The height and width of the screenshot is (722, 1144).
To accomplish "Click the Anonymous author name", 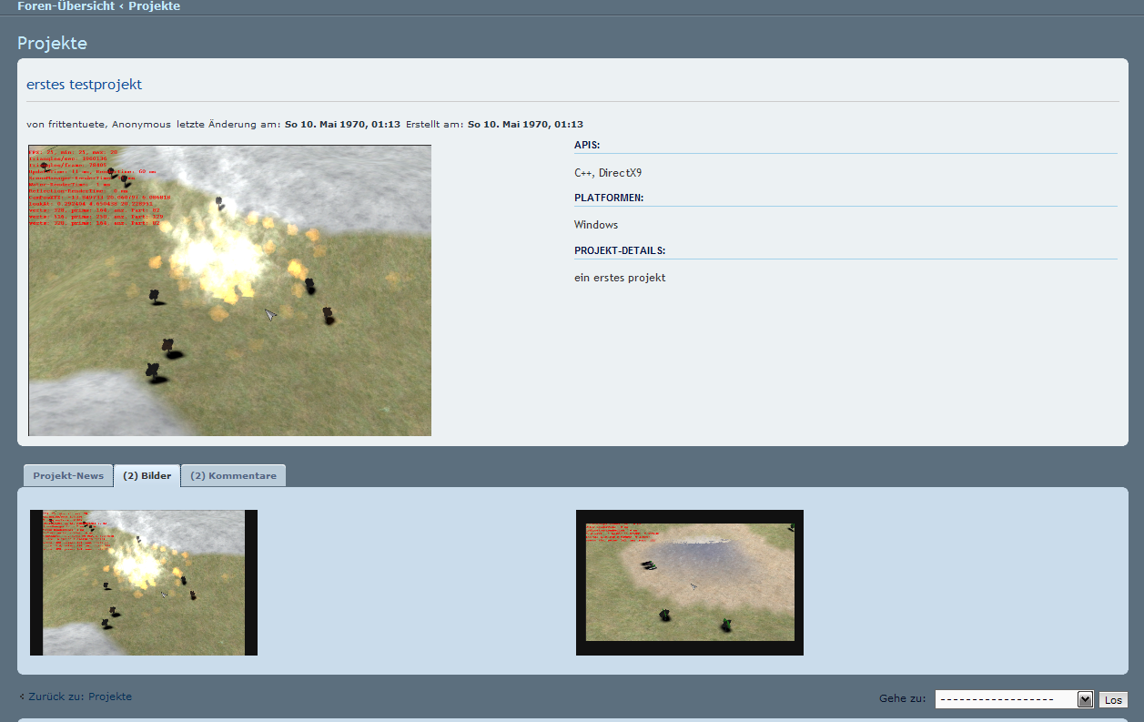I will (x=140, y=125).
